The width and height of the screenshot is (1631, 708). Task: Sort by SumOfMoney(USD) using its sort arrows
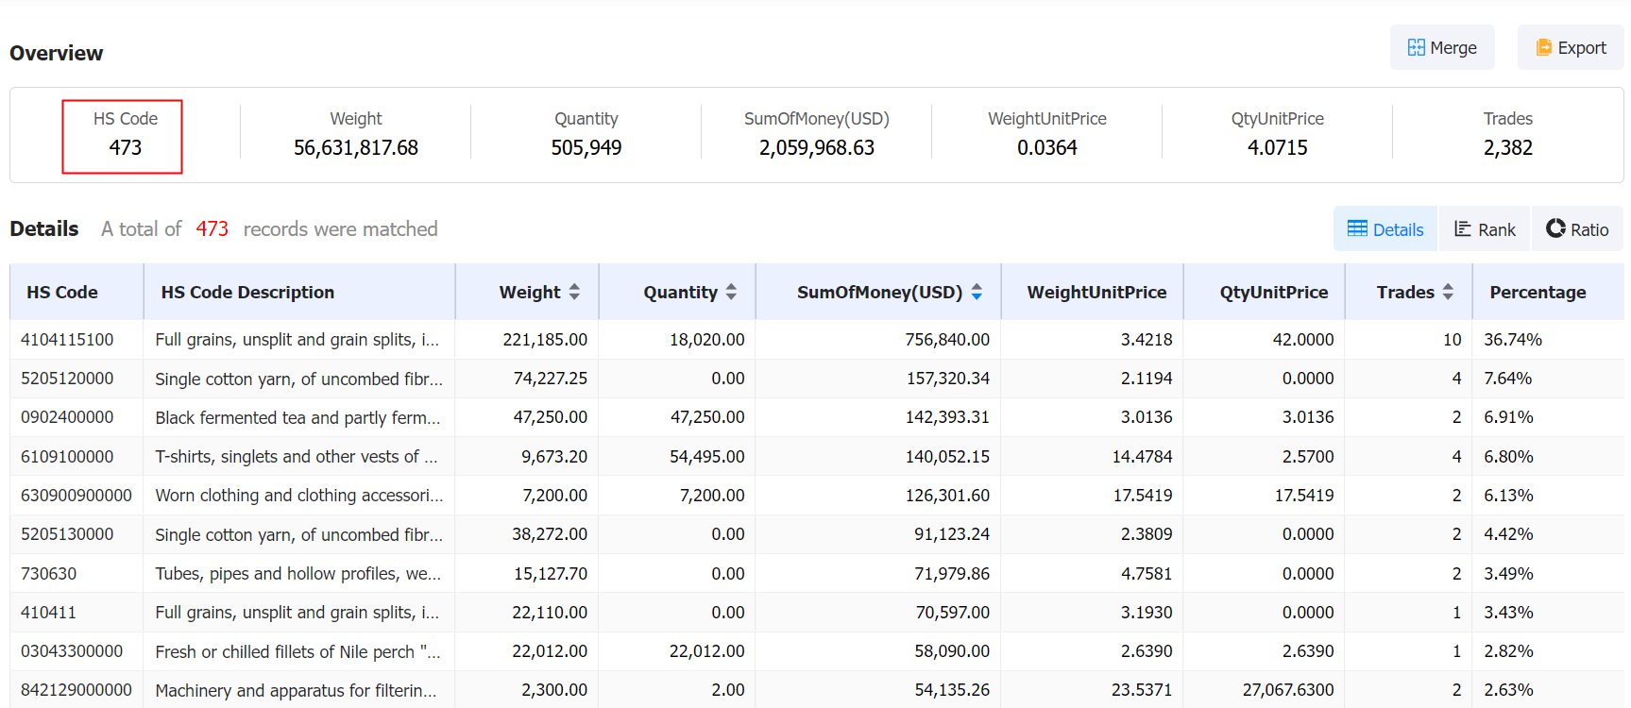977,293
